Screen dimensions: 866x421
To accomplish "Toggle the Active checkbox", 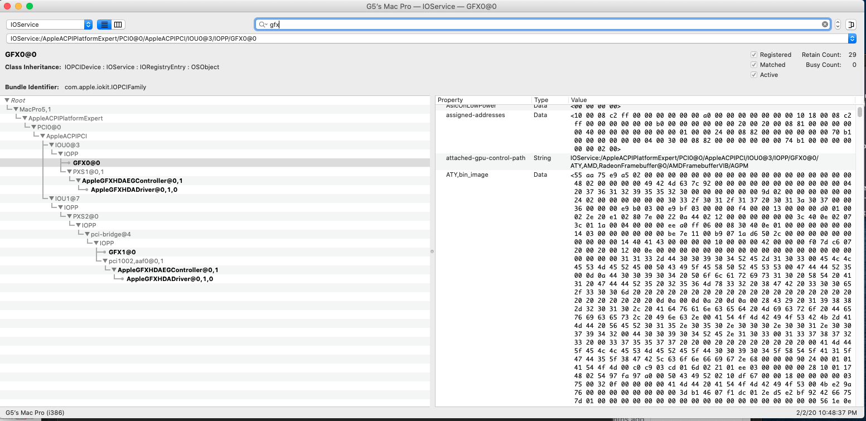I will (x=754, y=75).
